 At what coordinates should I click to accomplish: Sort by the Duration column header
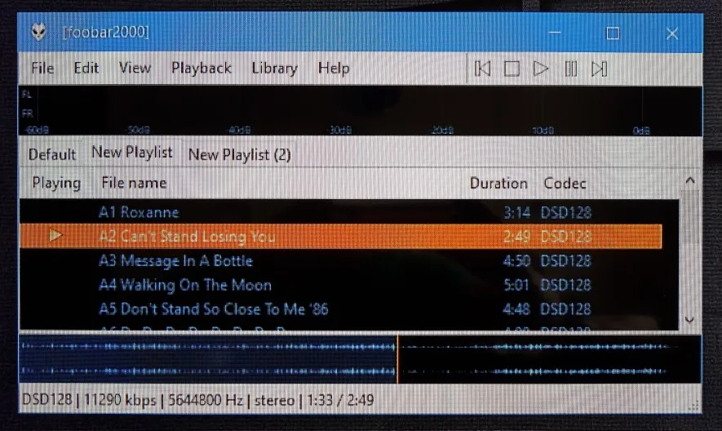point(498,184)
